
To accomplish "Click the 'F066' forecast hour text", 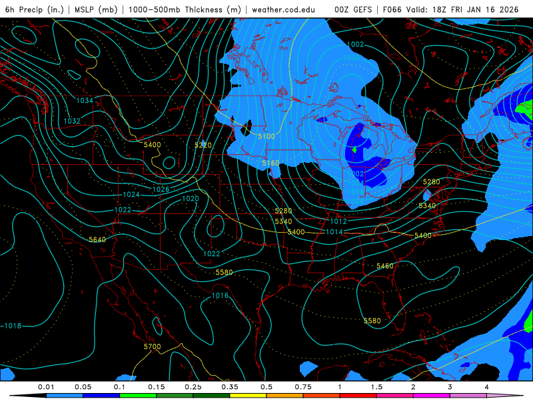I will tap(392, 9).
